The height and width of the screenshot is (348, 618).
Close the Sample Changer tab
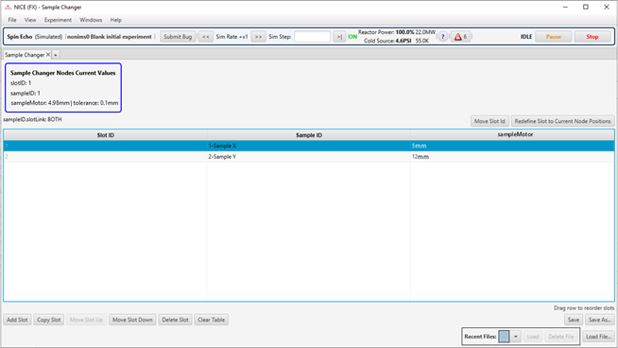click(x=48, y=55)
